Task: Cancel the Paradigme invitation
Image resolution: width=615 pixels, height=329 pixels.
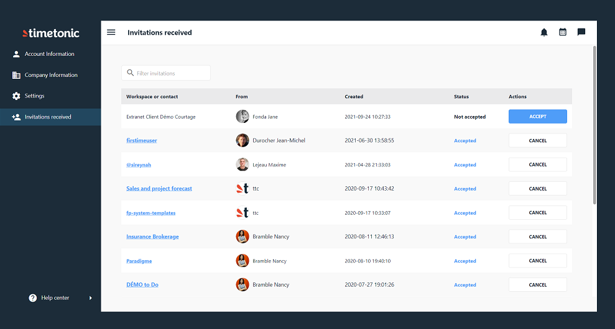Action: tap(537, 261)
